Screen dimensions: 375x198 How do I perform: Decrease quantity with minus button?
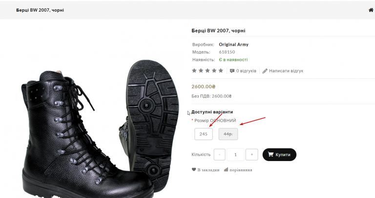click(220, 155)
